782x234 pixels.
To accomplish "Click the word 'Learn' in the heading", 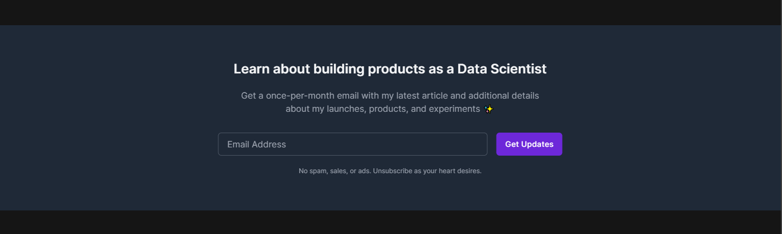I will tap(251, 69).
